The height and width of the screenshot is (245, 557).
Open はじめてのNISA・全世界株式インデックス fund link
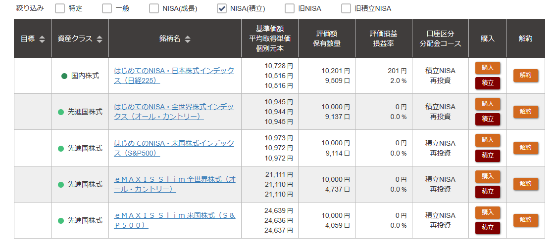coord(174,112)
